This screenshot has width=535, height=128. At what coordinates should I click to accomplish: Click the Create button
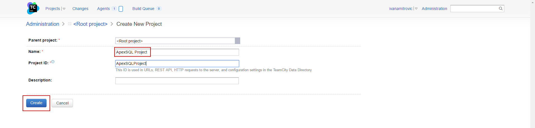(x=36, y=103)
